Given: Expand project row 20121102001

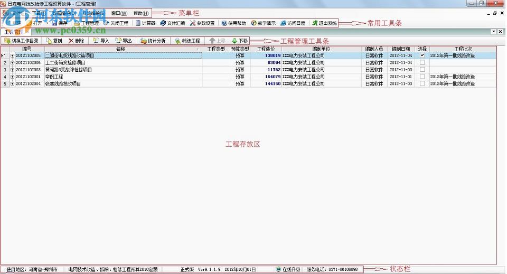Looking at the screenshot, I should click(12, 77).
